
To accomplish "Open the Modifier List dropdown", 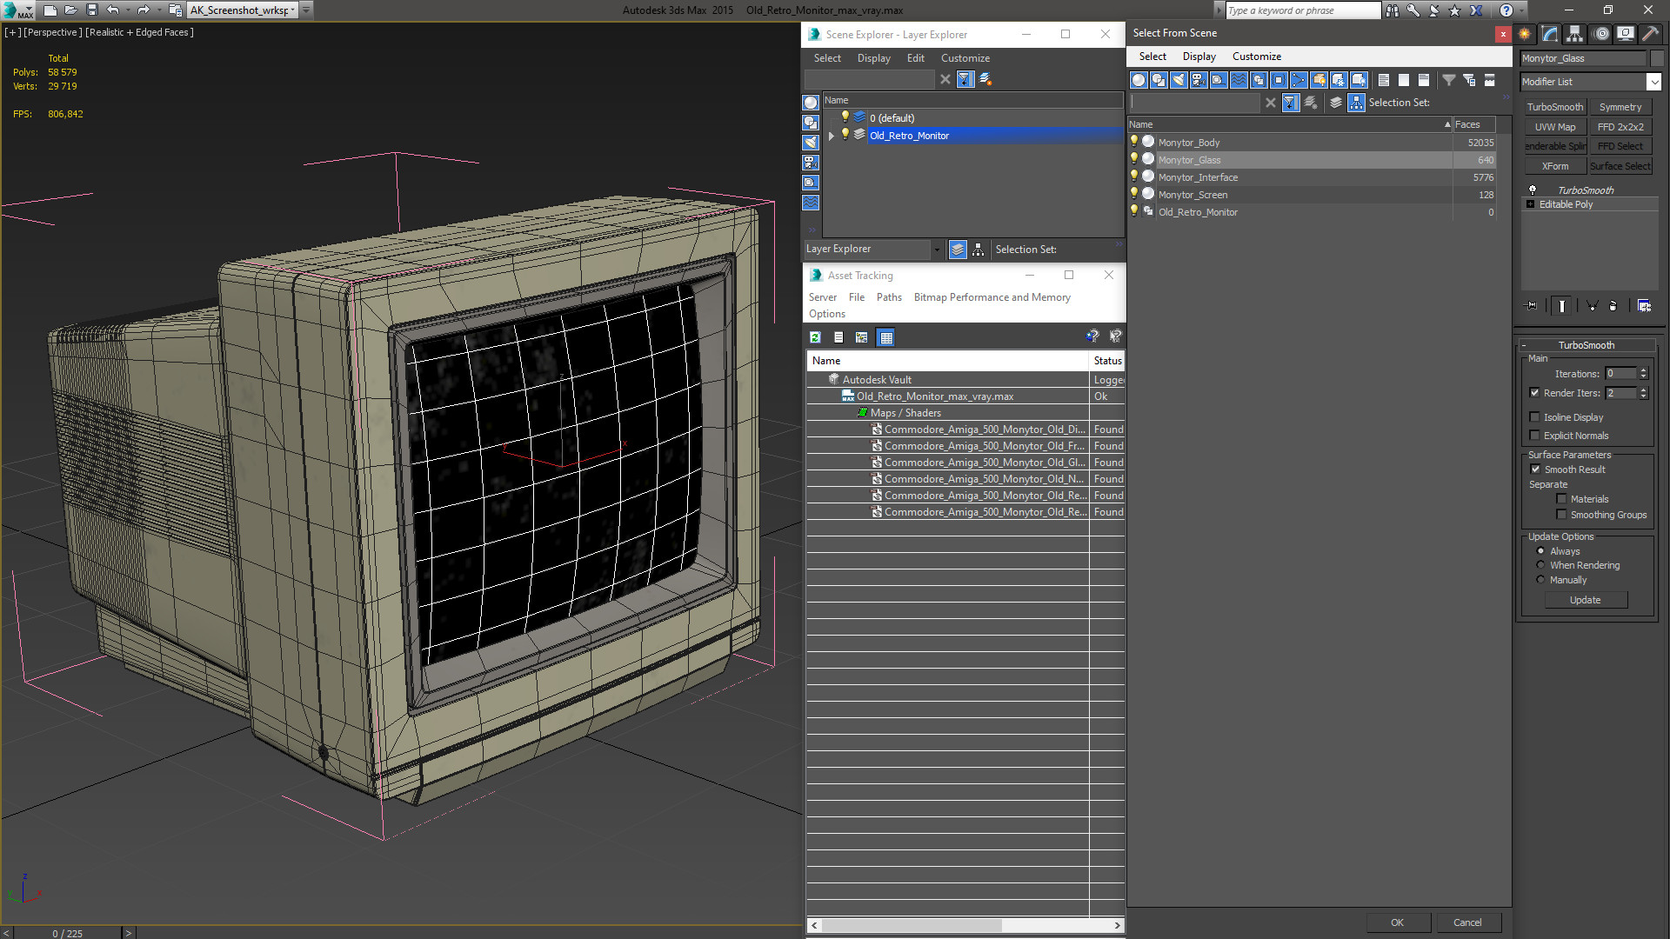I will click(1653, 82).
